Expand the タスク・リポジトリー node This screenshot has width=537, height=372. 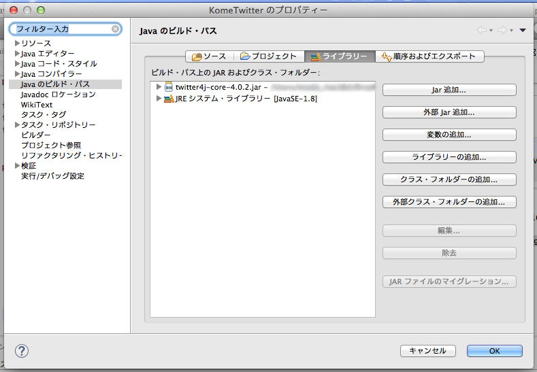(17, 125)
